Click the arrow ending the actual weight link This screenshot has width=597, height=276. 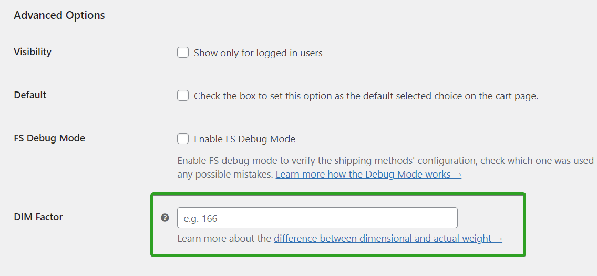[498, 239]
